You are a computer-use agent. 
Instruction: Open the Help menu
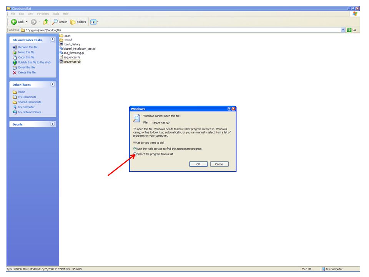pyautogui.click(x=66, y=14)
